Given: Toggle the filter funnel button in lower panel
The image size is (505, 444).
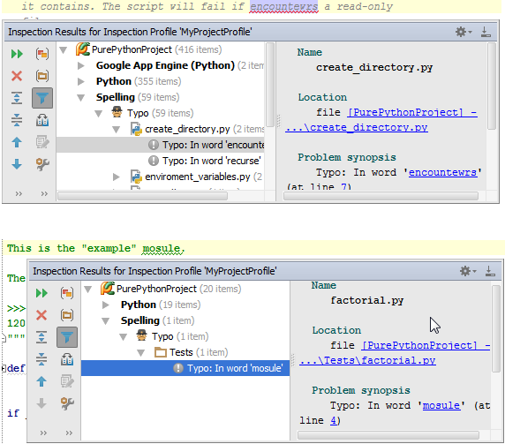Looking at the screenshot, I should (x=67, y=337).
